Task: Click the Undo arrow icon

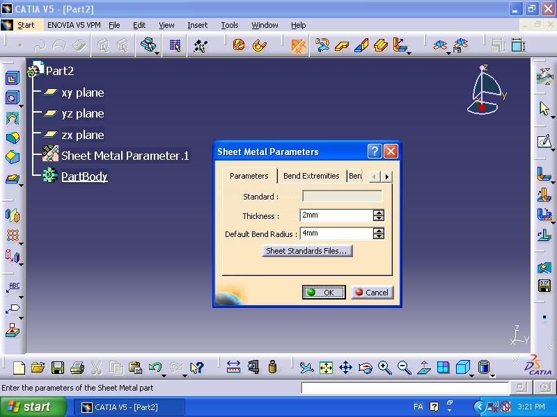Action: [x=155, y=368]
